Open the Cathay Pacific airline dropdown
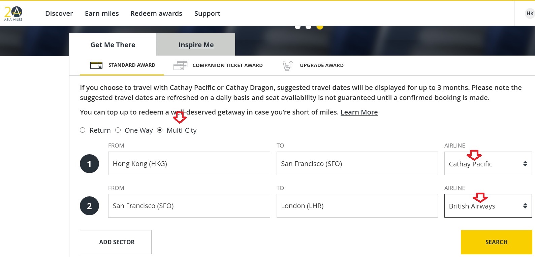This screenshot has height=257, width=535. [x=488, y=164]
